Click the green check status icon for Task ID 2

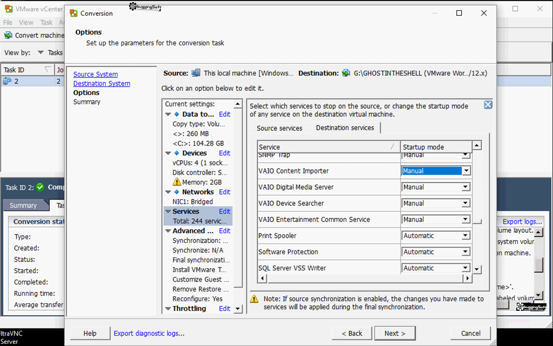coord(40,187)
